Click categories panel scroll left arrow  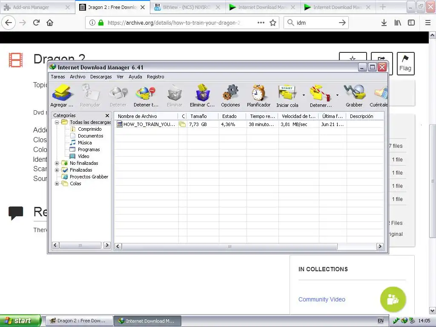click(55, 245)
